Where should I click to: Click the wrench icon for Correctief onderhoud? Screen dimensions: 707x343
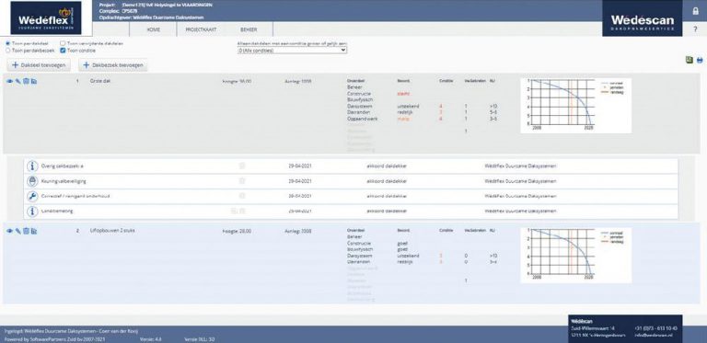[32, 196]
